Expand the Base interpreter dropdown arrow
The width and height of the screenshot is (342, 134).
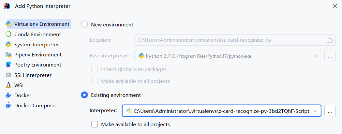[x=315, y=56]
